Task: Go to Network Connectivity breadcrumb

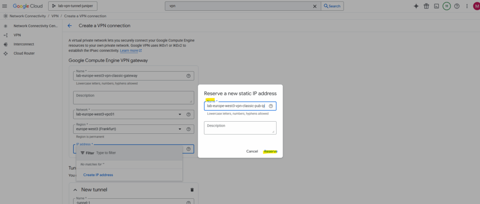Action: (28, 16)
